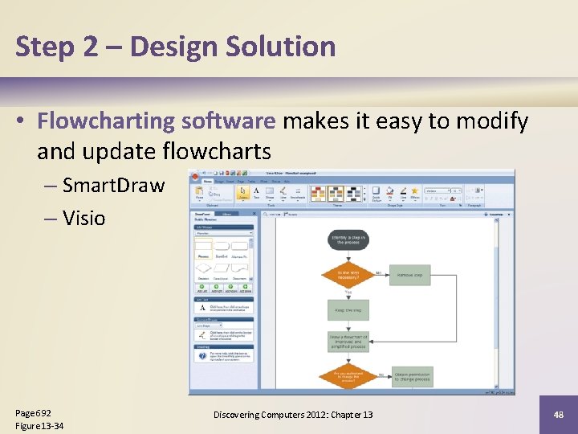Click the font color icon in Font group

[453, 199]
